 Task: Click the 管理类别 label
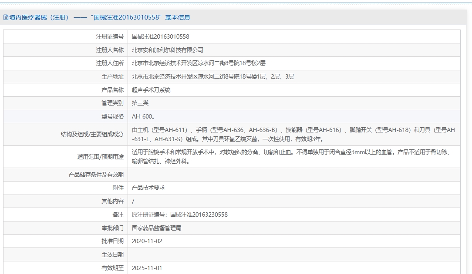(x=113, y=103)
